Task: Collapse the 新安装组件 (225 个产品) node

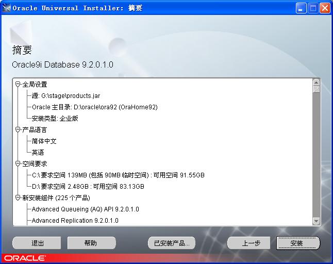Action: point(18,197)
